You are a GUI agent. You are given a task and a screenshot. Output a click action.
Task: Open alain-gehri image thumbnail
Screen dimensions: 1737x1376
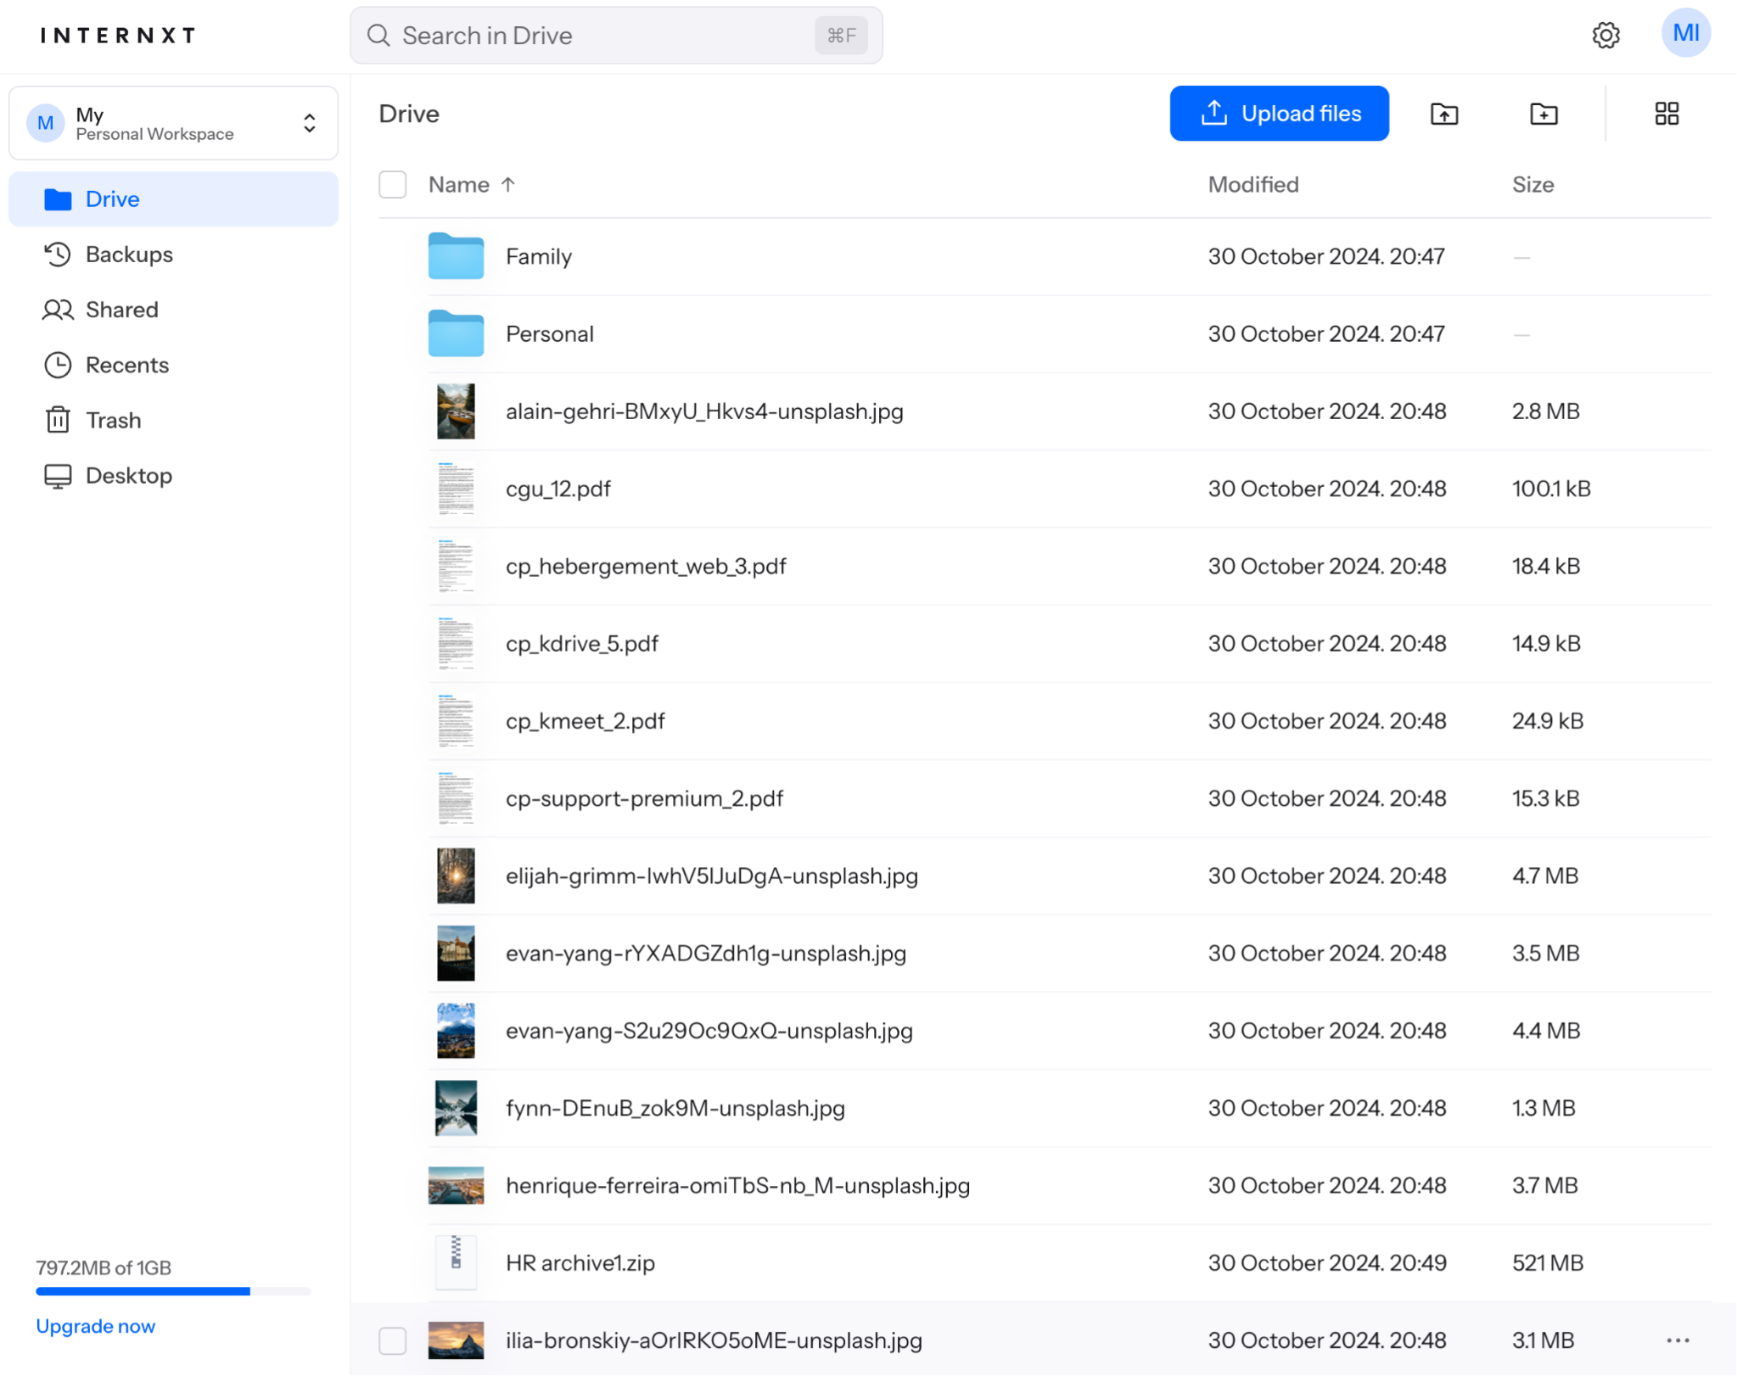coord(456,411)
